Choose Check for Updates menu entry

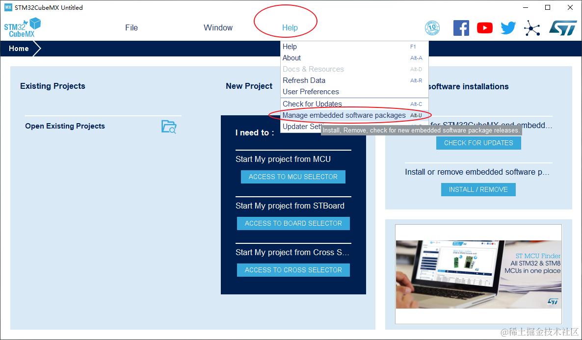[354, 104]
